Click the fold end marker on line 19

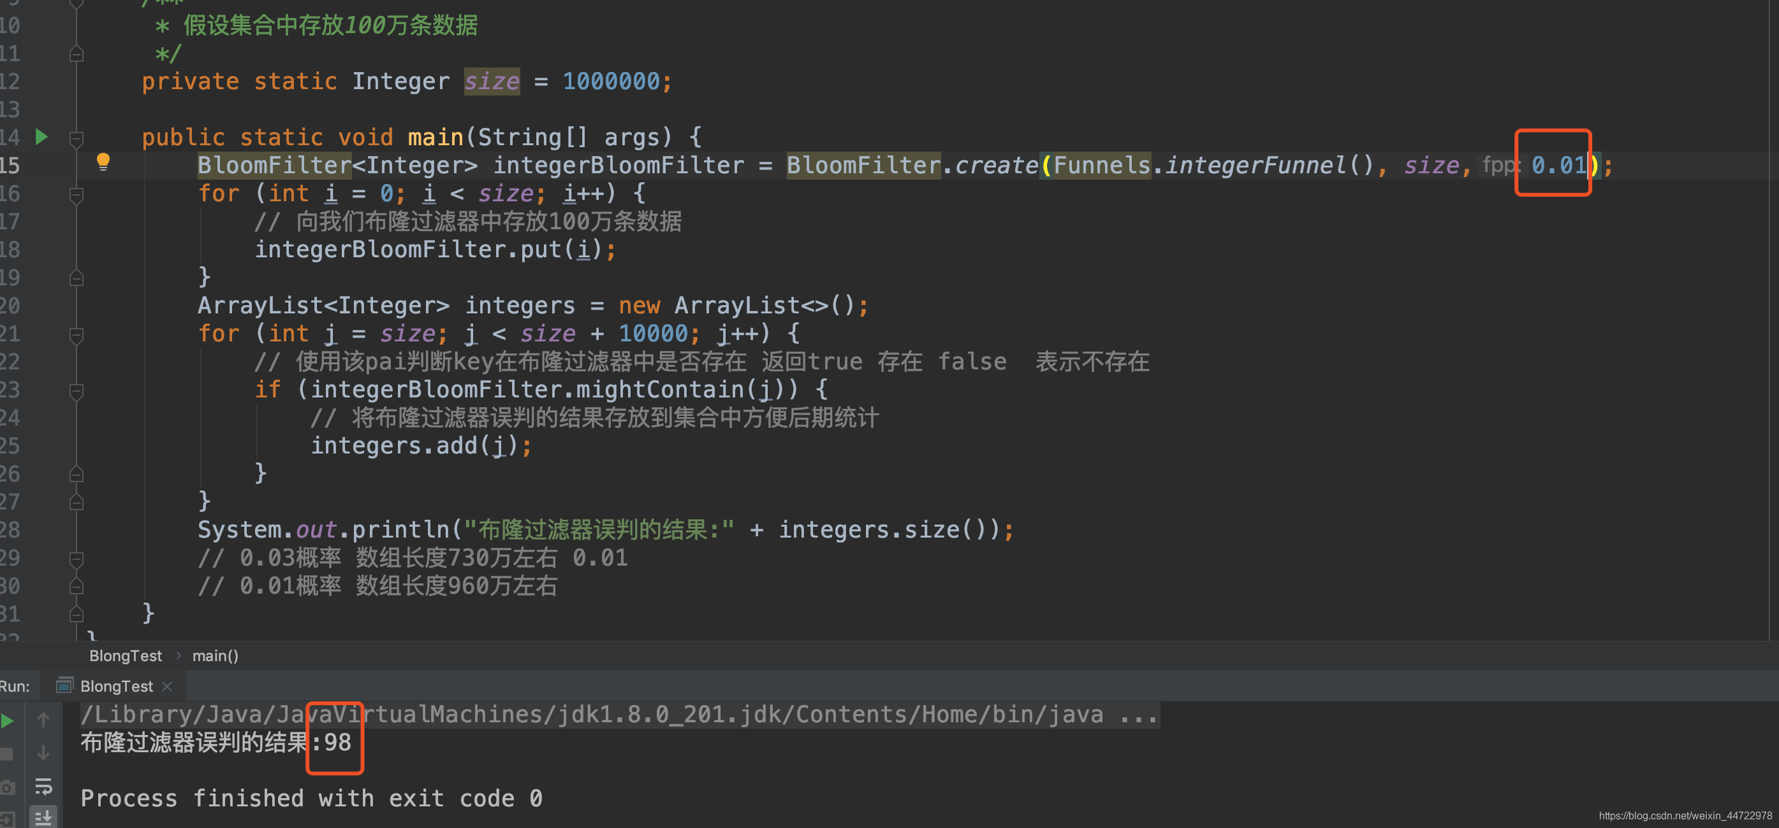[x=77, y=278]
